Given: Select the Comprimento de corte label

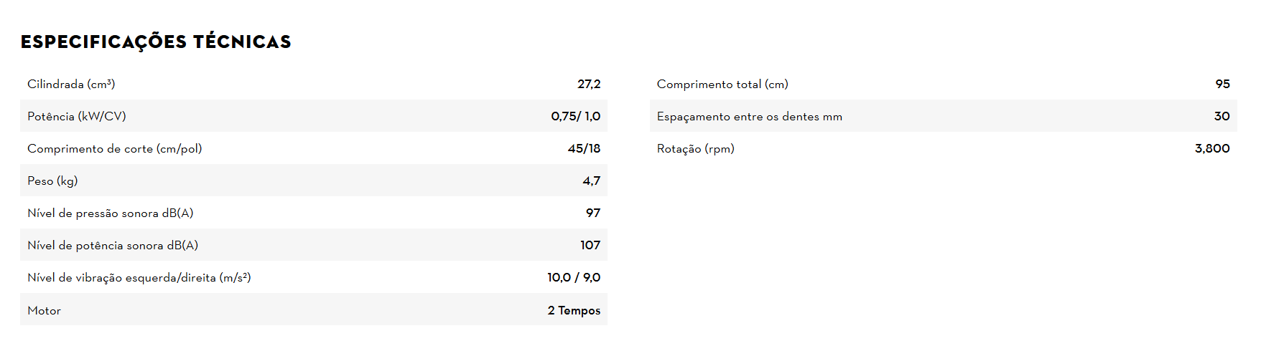Looking at the screenshot, I should (115, 148).
